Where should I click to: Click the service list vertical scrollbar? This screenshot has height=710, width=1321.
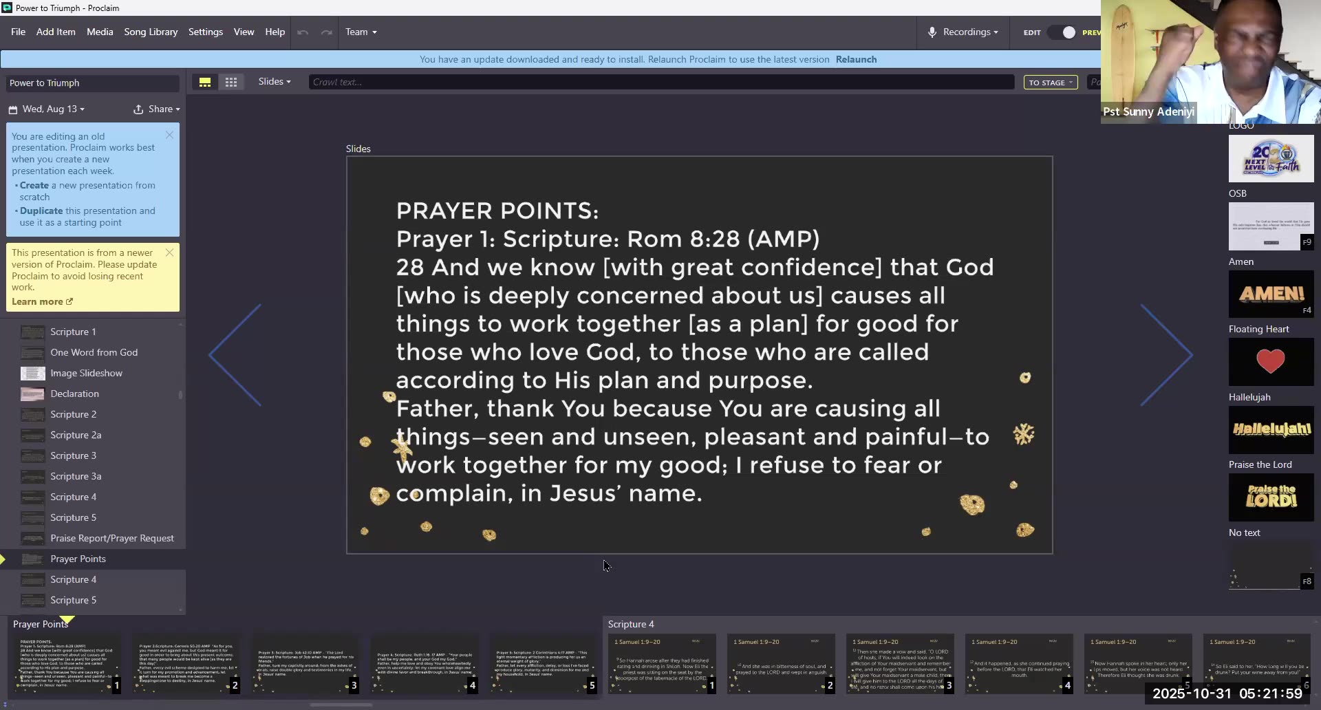tap(181, 395)
